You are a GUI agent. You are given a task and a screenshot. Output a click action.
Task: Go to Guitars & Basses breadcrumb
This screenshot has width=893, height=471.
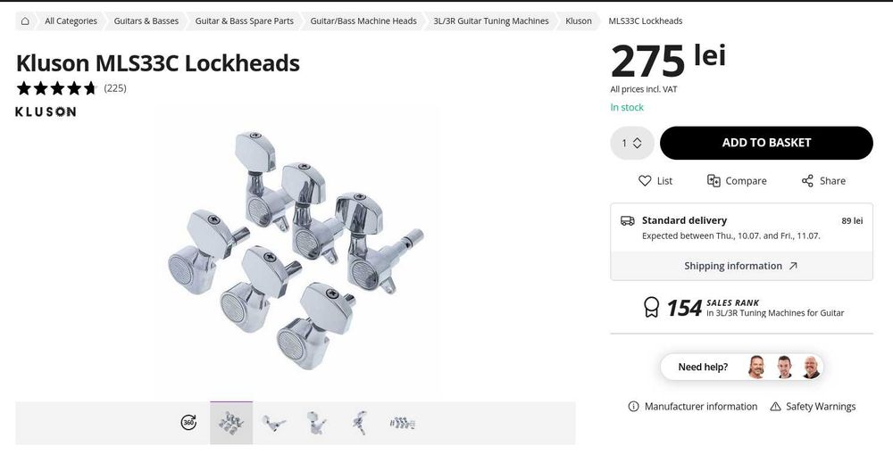pyautogui.click(x=146, y=21)
